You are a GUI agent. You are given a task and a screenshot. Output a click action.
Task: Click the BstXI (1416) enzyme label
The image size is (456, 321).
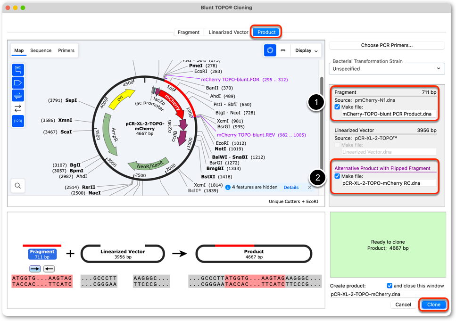[216, 177]
